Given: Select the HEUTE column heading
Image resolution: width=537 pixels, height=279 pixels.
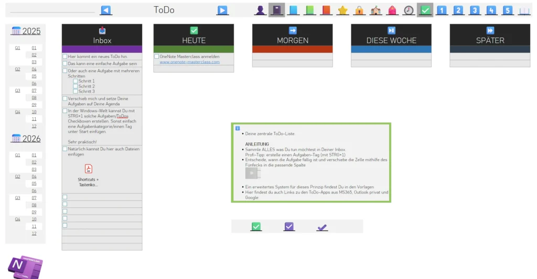Looking at the screenshot, I should tap(194, 40).
